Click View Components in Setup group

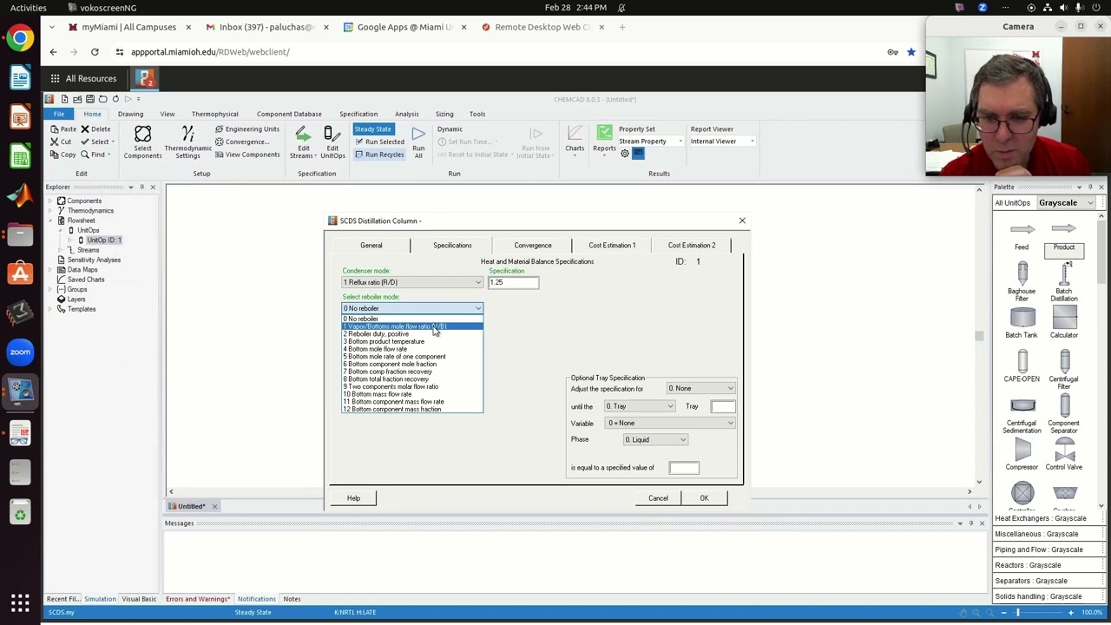point(247,155)
